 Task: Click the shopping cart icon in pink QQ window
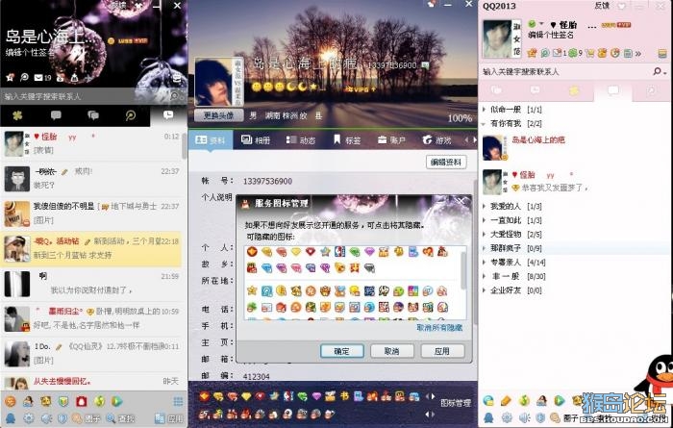tap(590, 53)
